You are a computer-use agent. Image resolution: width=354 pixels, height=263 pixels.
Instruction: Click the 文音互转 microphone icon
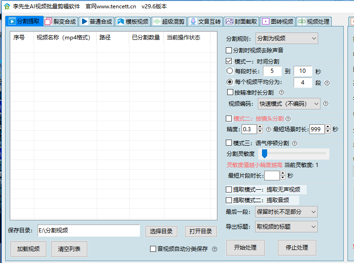[193, 21]
